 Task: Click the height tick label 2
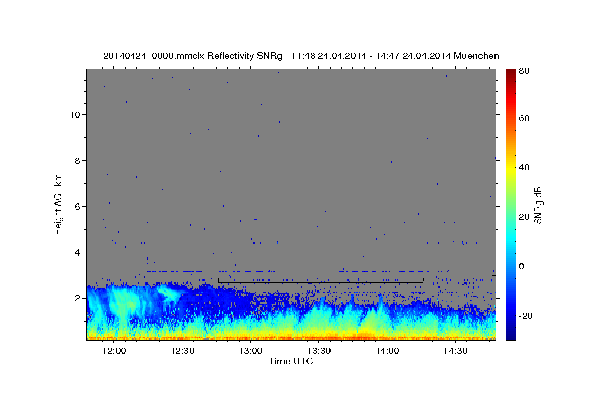[x=78, y=298]
